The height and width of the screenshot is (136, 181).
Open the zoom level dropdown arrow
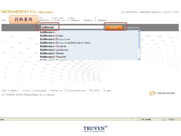click(x=177, y=119)
